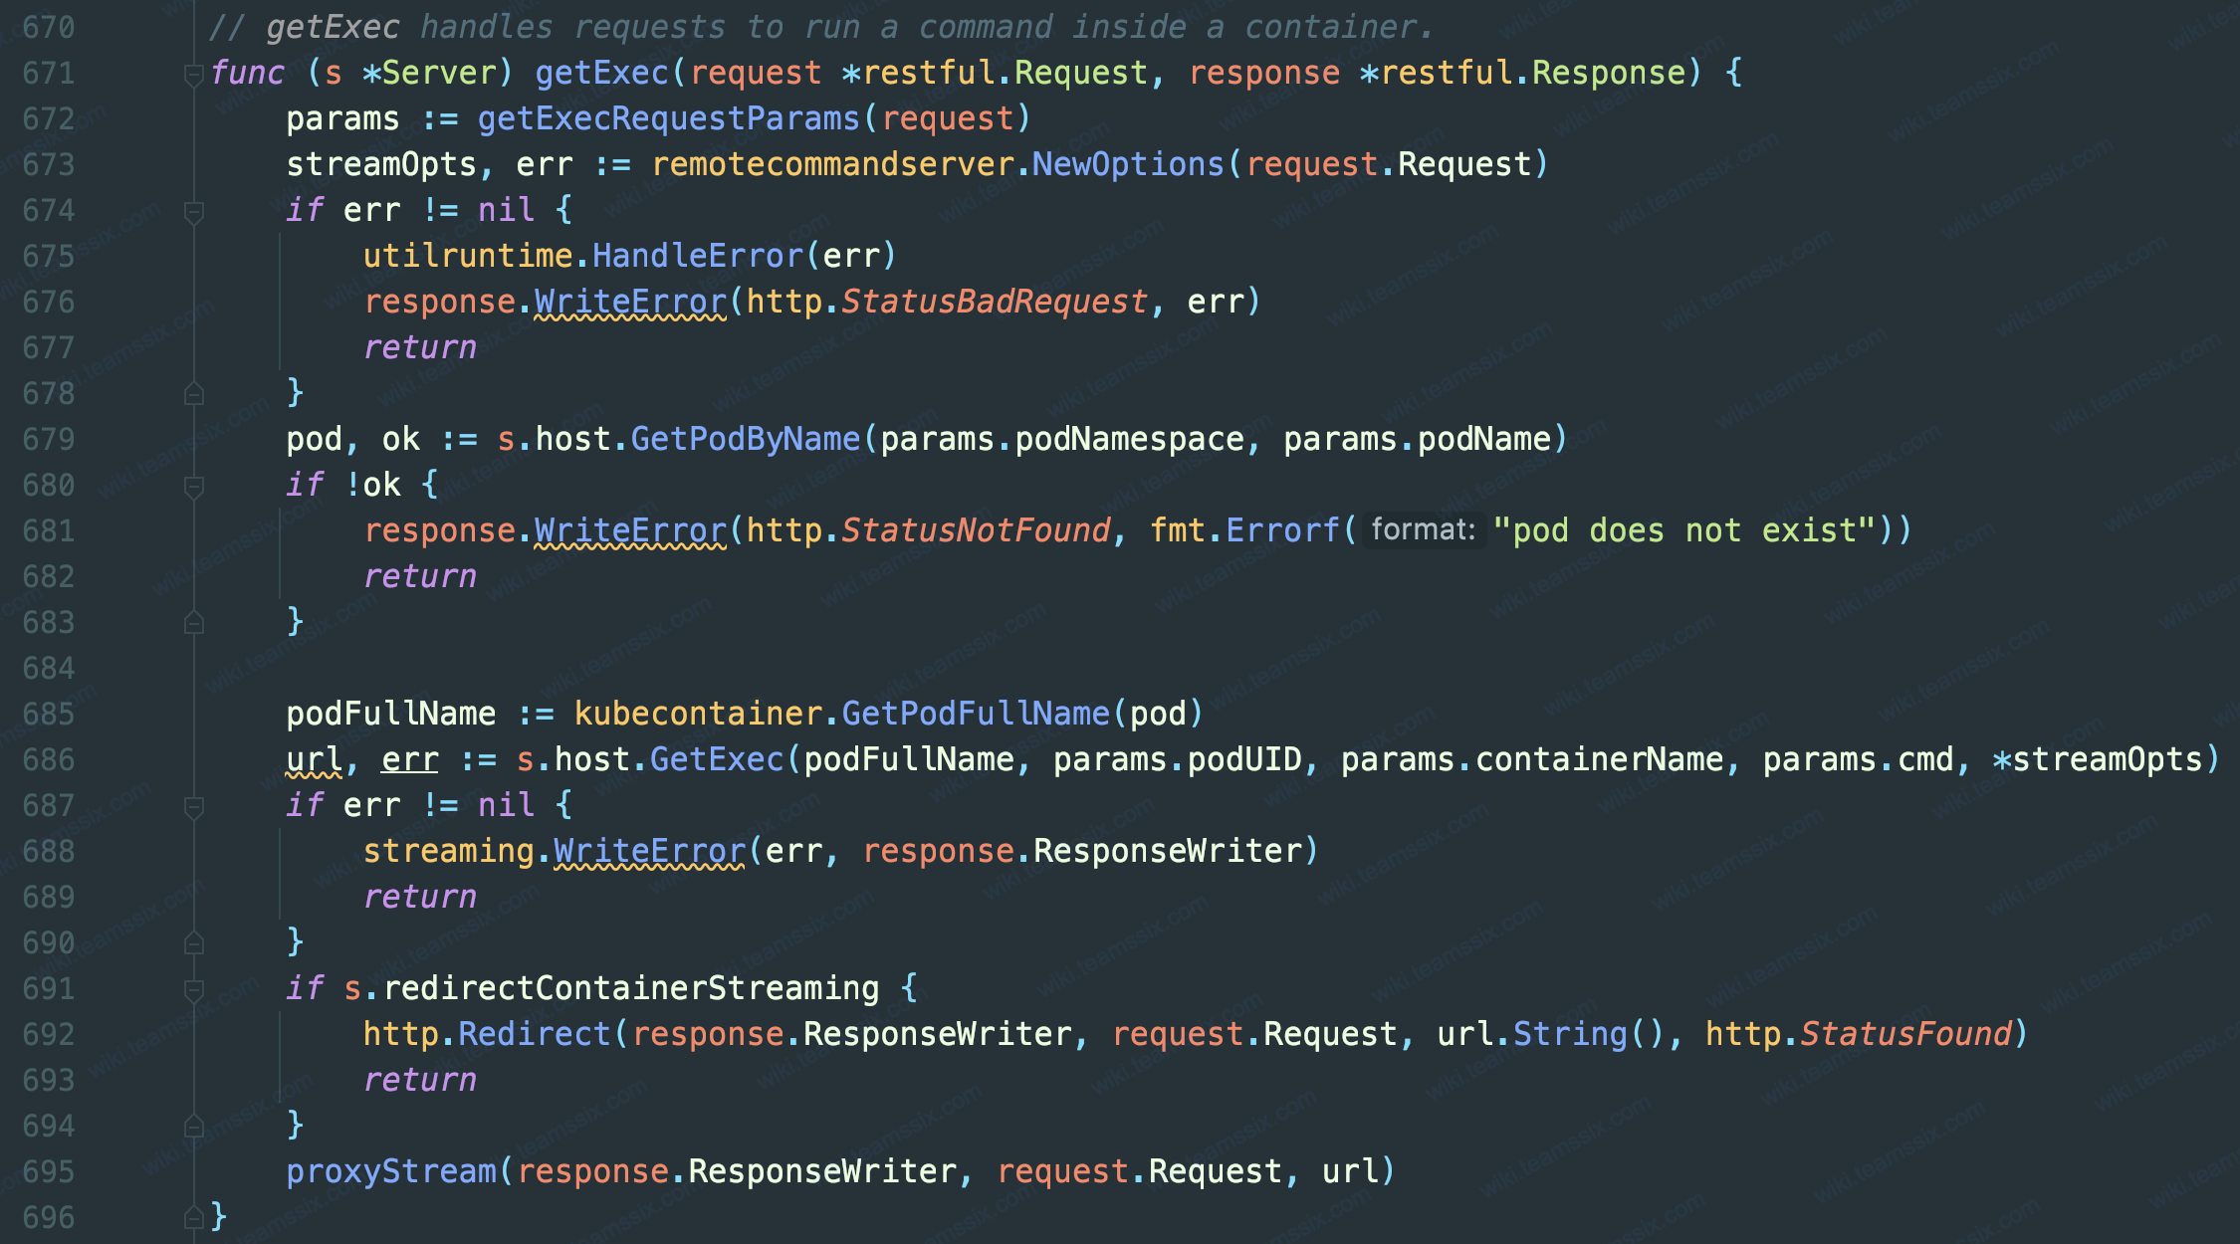
Task: Click the underlined 'url' variable on line 686
Action: pyautogui.click(x=314, y=760)
